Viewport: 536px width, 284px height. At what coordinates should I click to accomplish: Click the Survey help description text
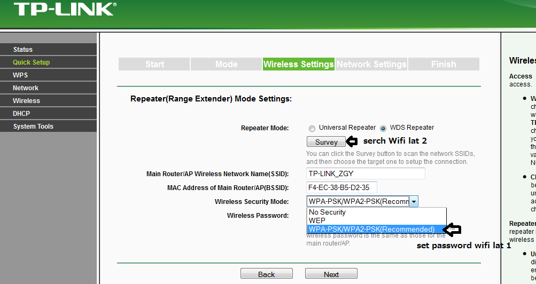(391, 157)
